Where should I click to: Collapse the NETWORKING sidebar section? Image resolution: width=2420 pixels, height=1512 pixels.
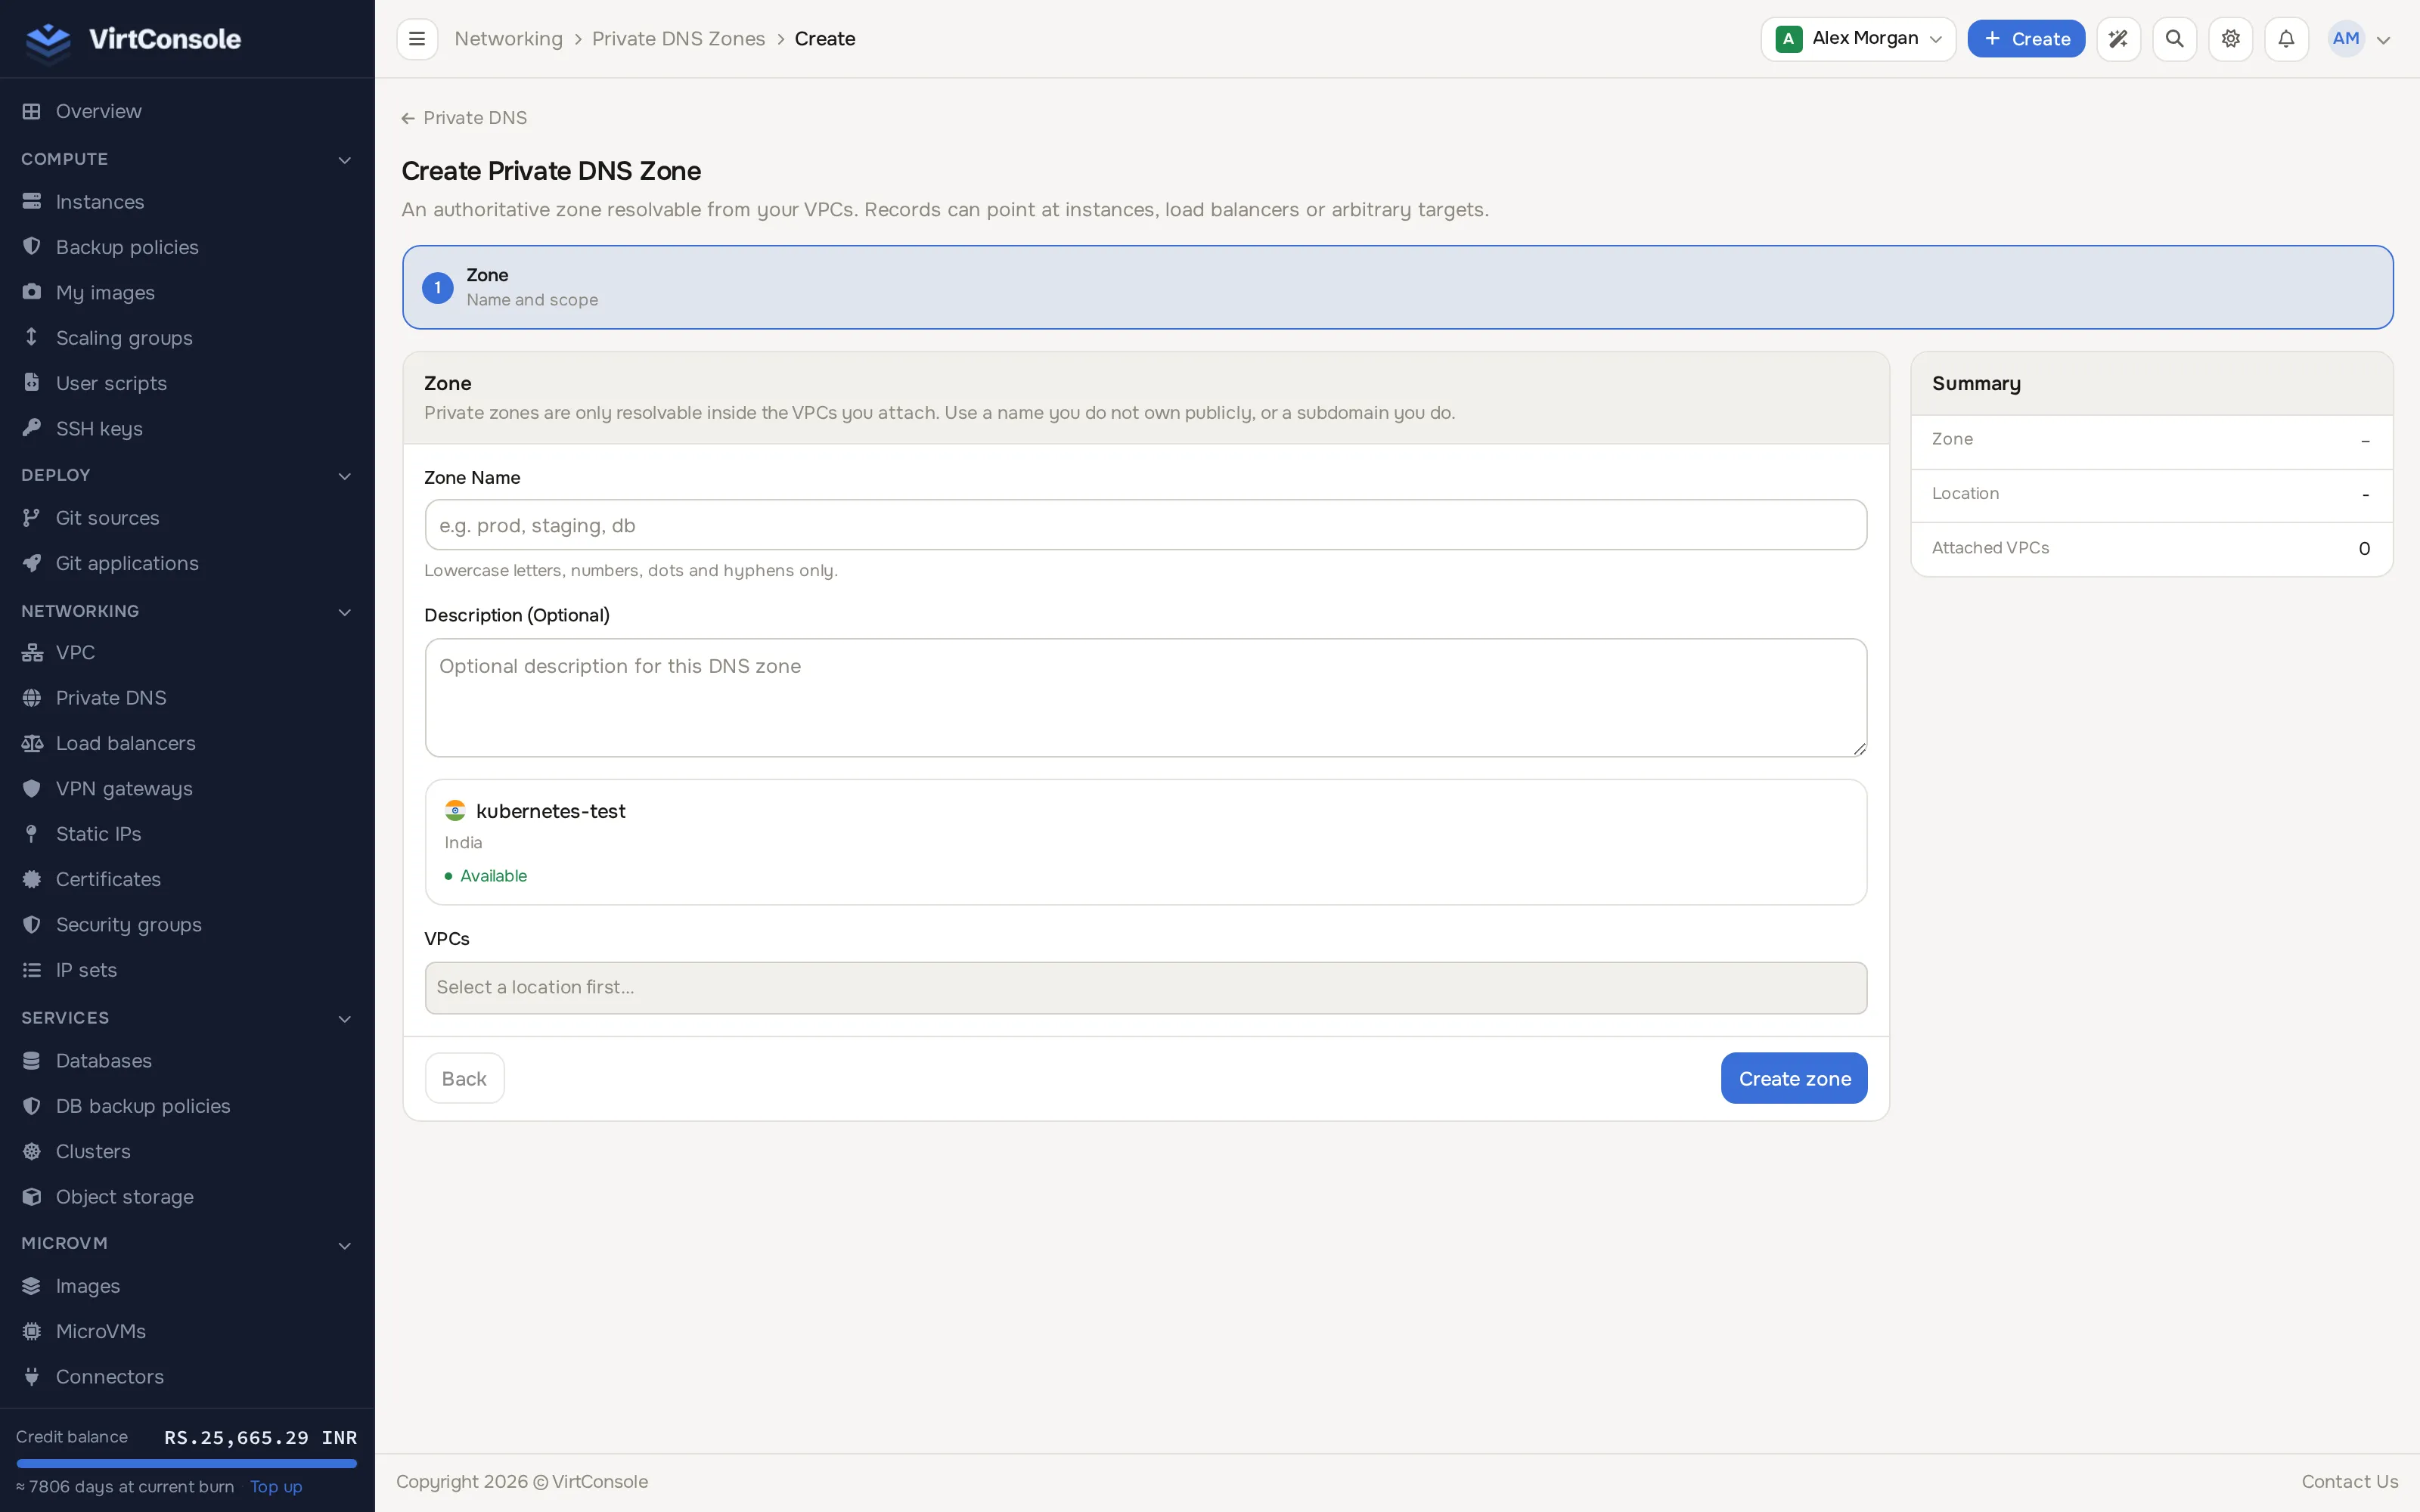pos(187,611)
